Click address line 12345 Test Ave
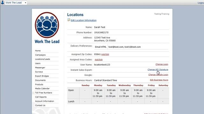Screen dimensions: 204x114 [102, 38]
